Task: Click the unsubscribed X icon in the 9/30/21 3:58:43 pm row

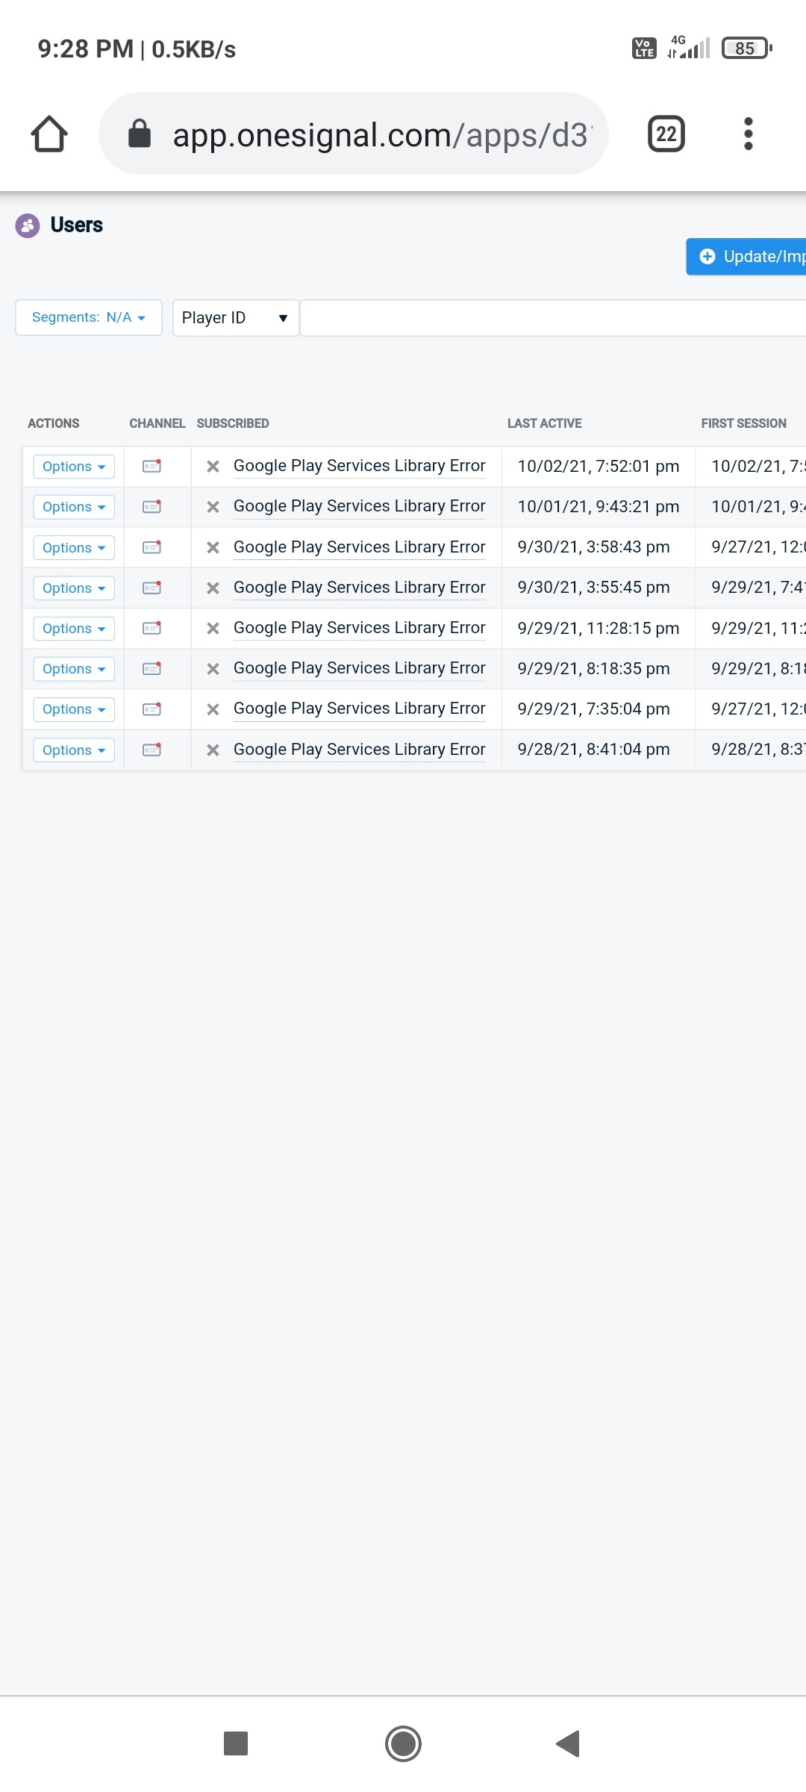Action: pos(213,548)
